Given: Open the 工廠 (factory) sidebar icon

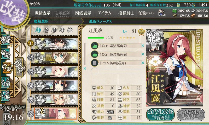Looking at the screenshot, I should tap(5, 96).
